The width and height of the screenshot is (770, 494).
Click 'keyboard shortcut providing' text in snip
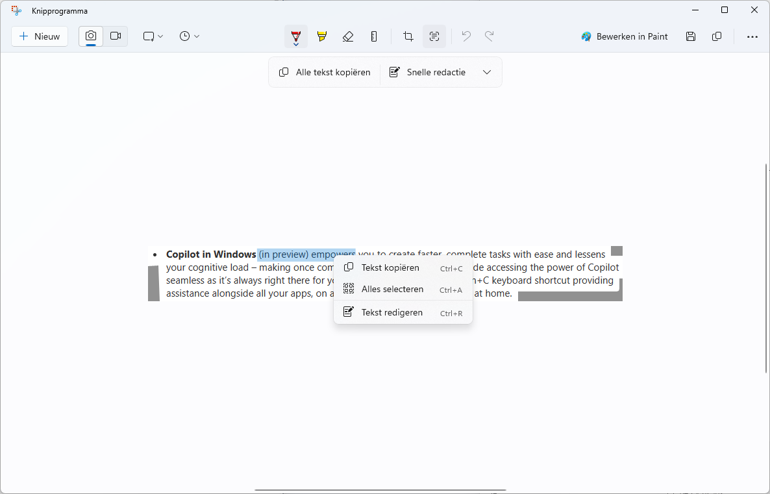pos(553,280)
